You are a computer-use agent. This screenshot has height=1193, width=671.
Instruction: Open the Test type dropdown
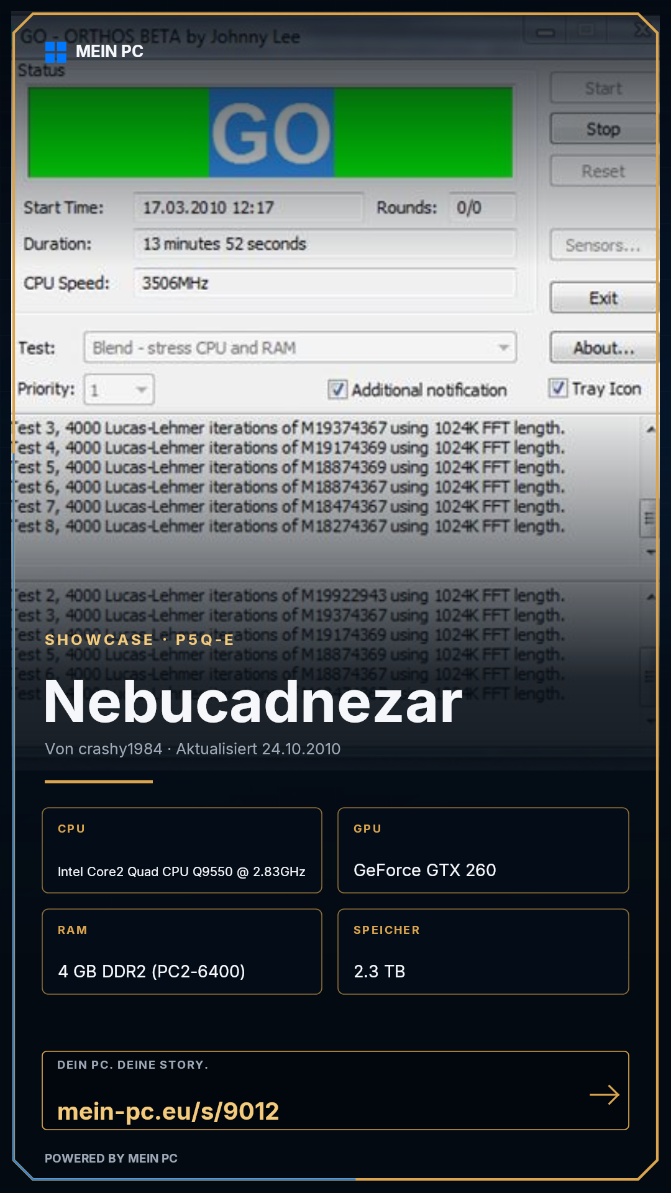(300, 347)
